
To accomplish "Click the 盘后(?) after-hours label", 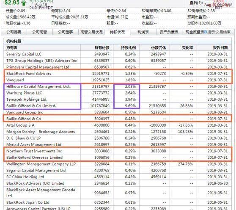I will (196, 3).
